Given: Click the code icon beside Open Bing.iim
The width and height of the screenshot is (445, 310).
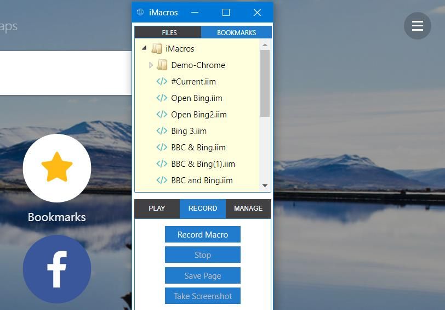Looking at the screenshot, I should click(x=162, y=98).
